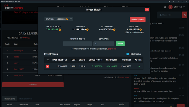Click the Bet Amount column header
Screen dimensions: 189x107
point(65,104)
